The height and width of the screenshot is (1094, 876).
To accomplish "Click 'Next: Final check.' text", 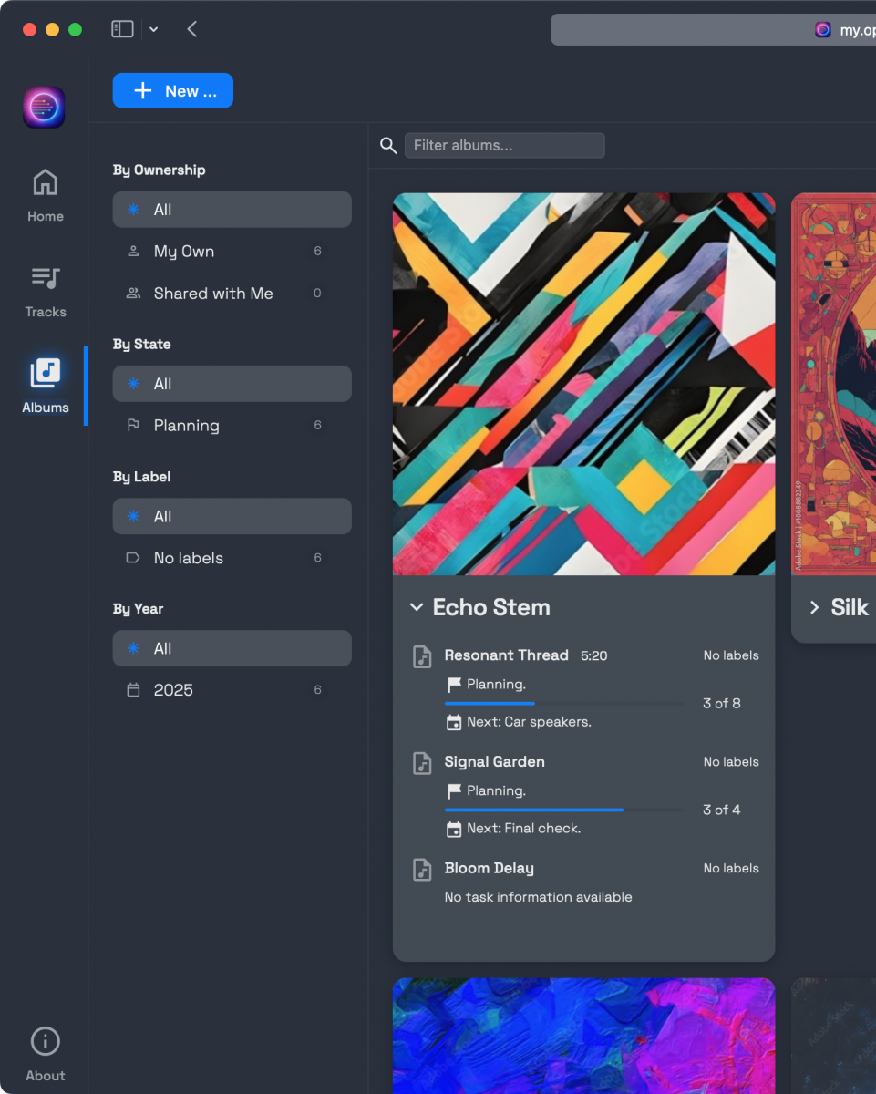I will pos(523,829).
